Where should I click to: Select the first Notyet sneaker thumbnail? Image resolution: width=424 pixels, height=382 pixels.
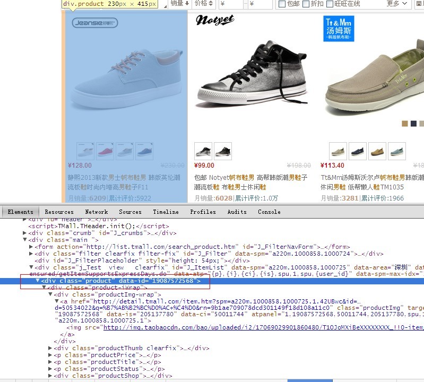click(x=203, y=151)
